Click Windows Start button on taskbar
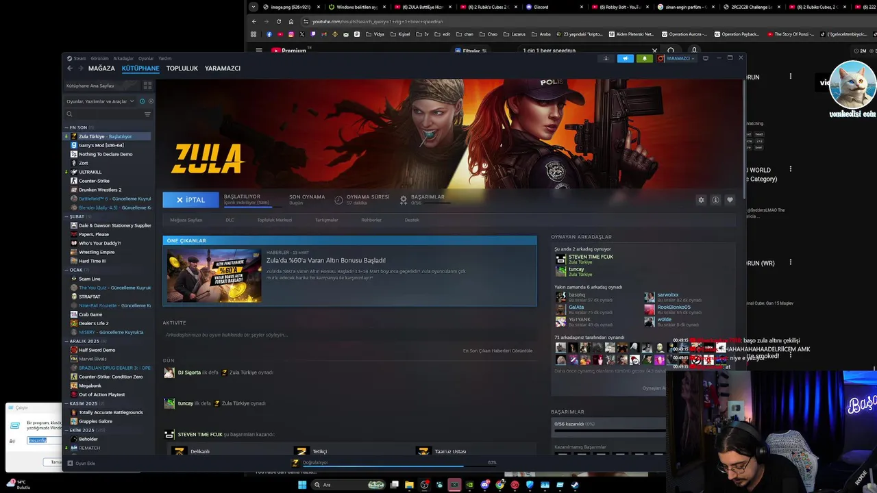The width and height of the screenshot is (877, 493). 301,485
